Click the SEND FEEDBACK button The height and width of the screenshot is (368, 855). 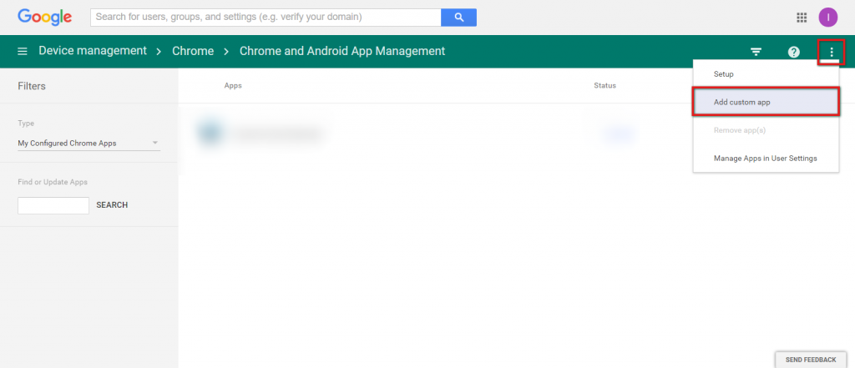pyautogui.click(x=810, y=360)
